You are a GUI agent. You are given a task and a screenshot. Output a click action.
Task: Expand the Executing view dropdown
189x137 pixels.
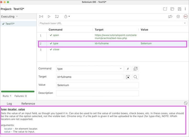tap(9, 16)
